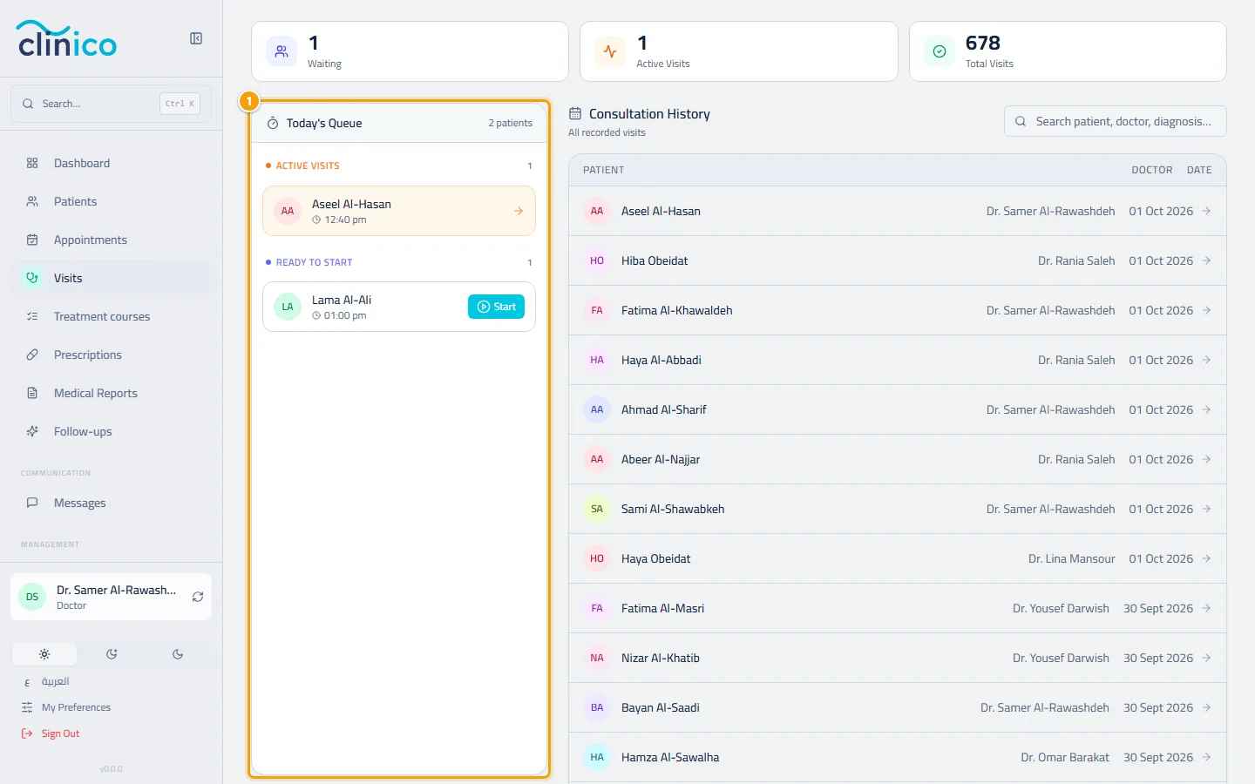
Task: Change language to العربية
Action: click(x=55, y=681)
